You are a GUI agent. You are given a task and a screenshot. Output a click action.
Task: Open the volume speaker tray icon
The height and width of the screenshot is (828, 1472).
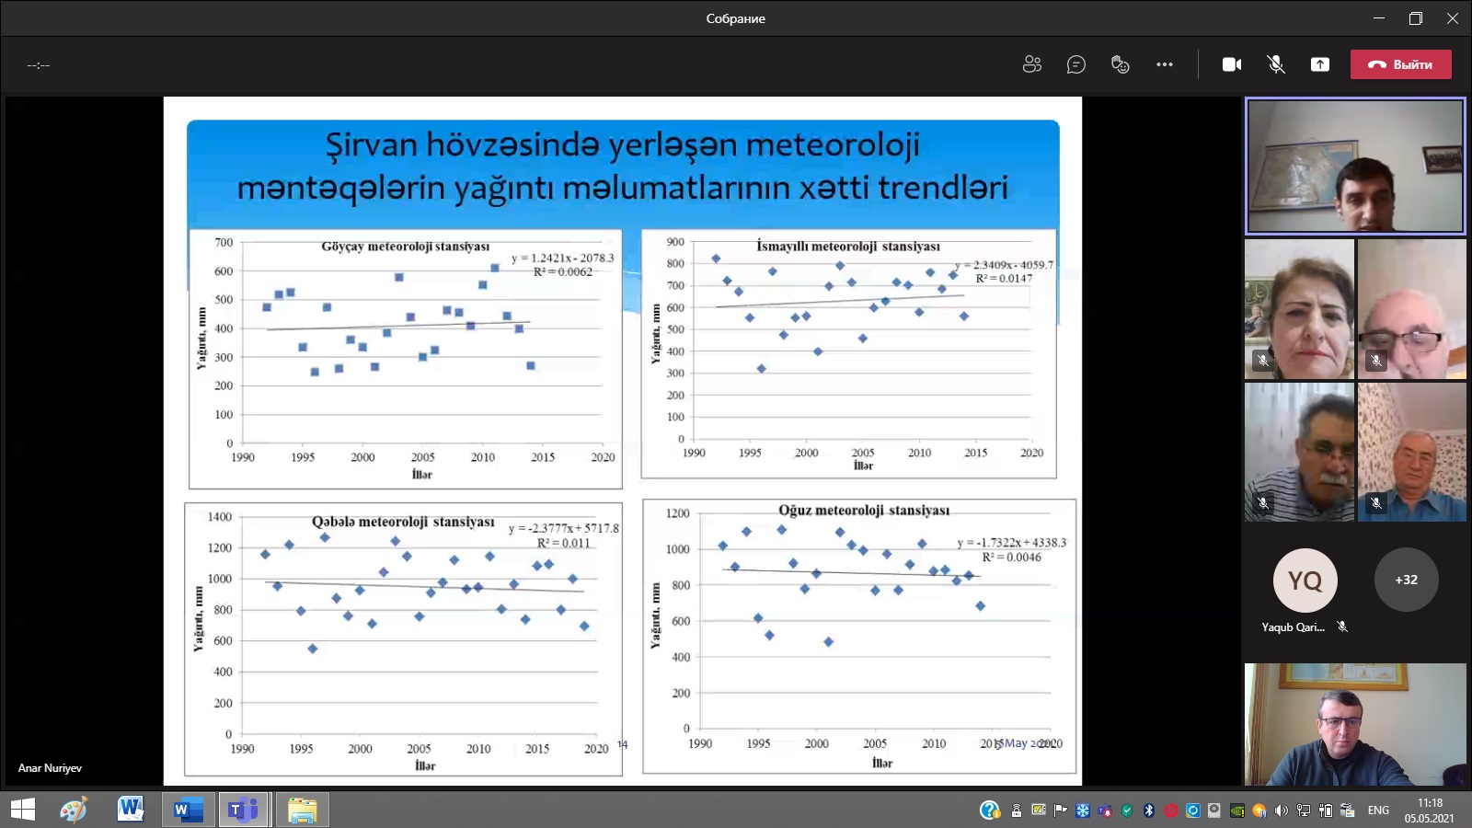pos(1282,811)
